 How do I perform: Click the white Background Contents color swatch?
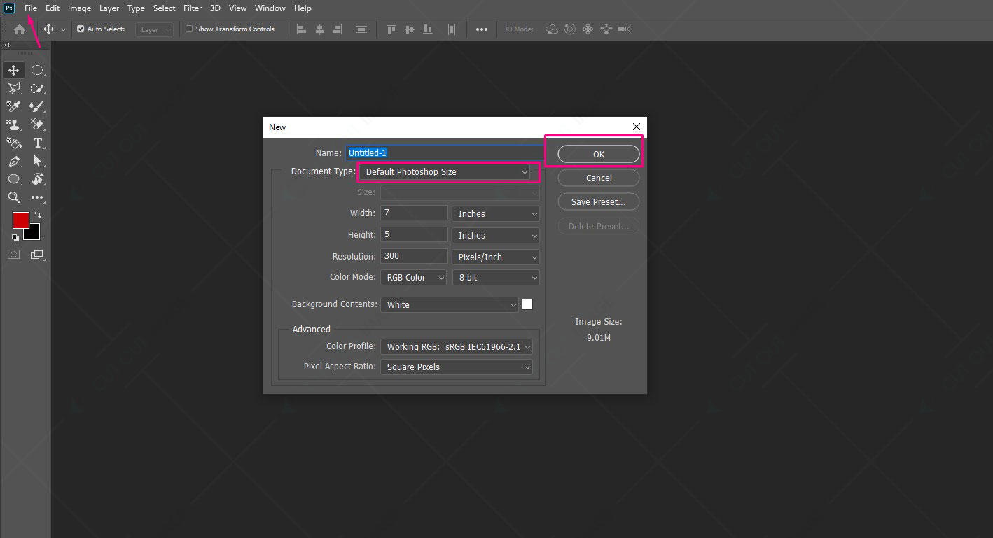pos(527,304)
